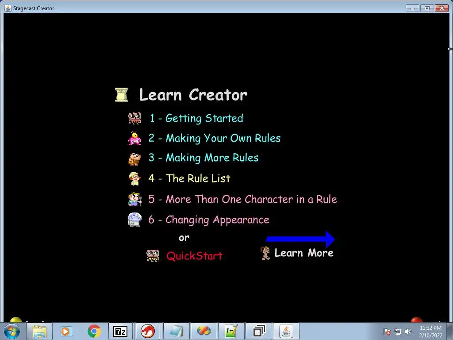Screen dimensions: 453x340
Task: Open the network tray icon
Action: [x=398, y=332]
